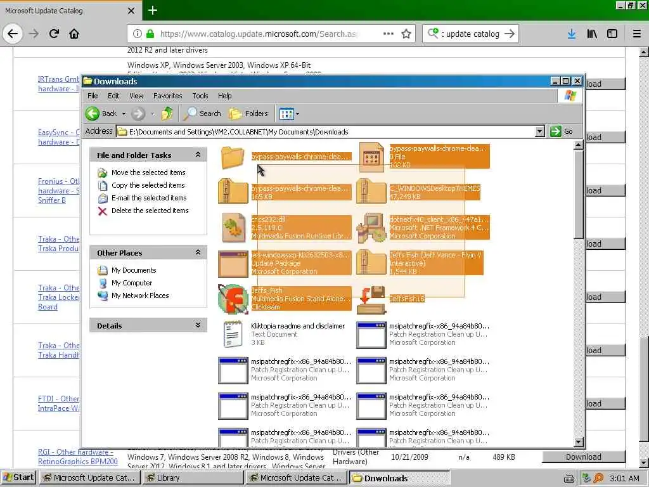Collapse Other Places panel

click(198, 252)
